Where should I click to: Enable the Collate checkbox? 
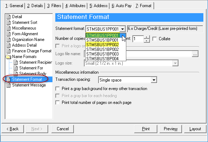pos(154,39)
